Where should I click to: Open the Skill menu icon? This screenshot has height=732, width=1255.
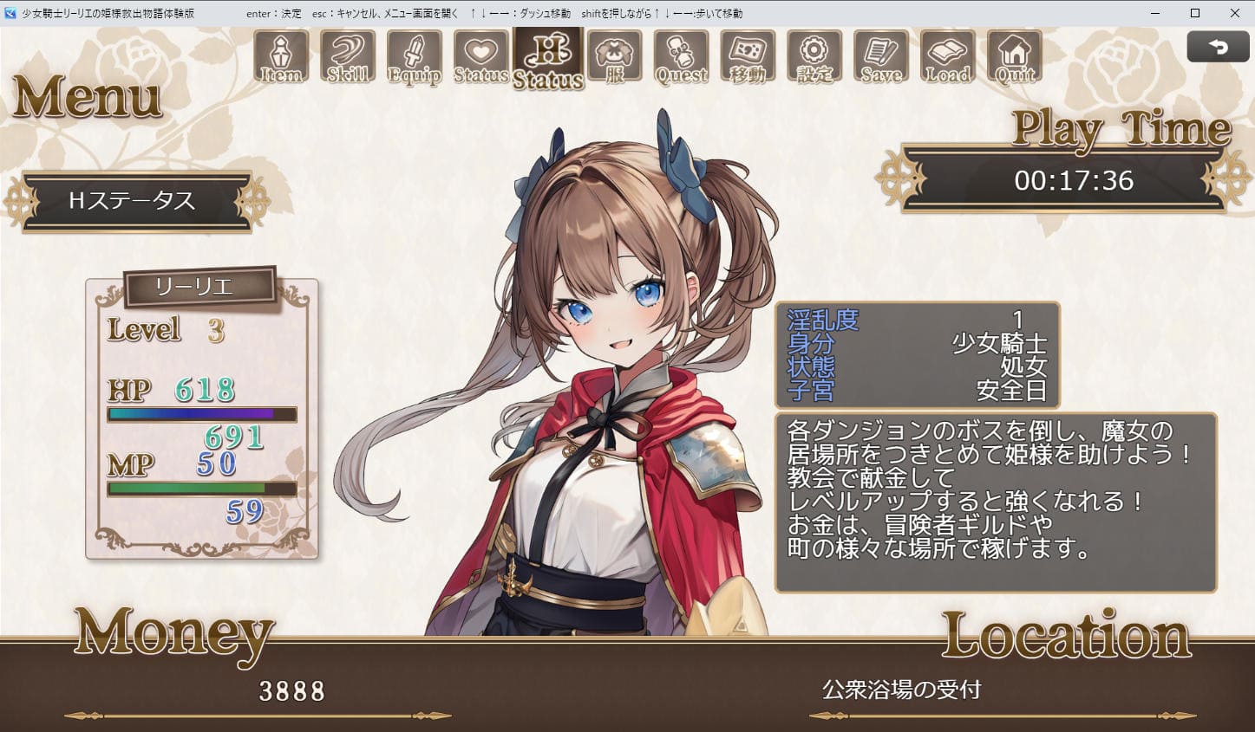click(348, 57)
